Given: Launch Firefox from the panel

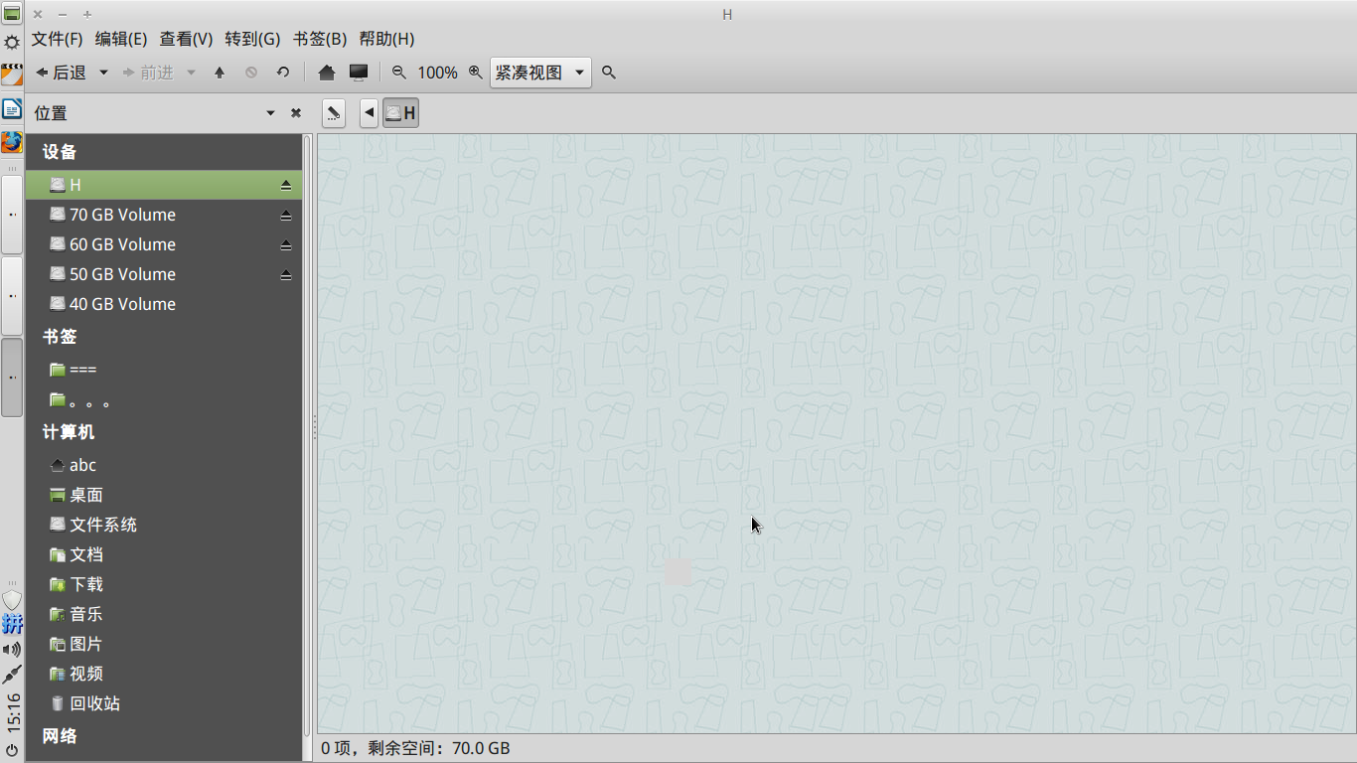Looking at the screenshot, I should [x=12, y=142].
